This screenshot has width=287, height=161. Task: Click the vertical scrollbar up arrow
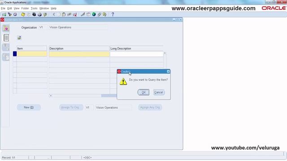pyautogui.click(x=165, y=53)
